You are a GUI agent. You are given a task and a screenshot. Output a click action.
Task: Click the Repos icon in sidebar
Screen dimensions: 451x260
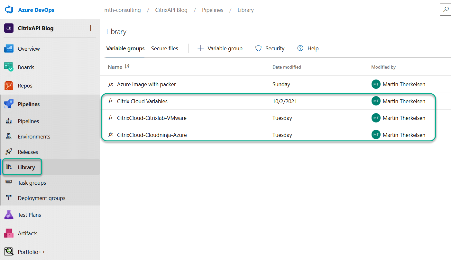pos(9,86)
